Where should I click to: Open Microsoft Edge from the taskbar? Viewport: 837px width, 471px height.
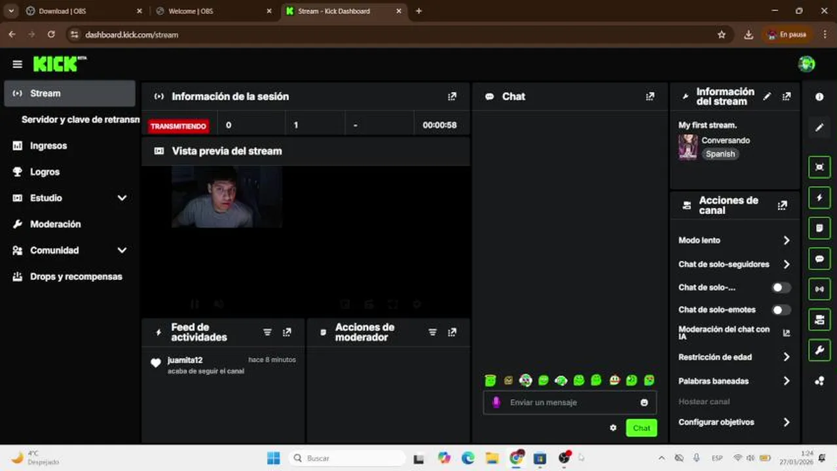[x=468, y=458]
